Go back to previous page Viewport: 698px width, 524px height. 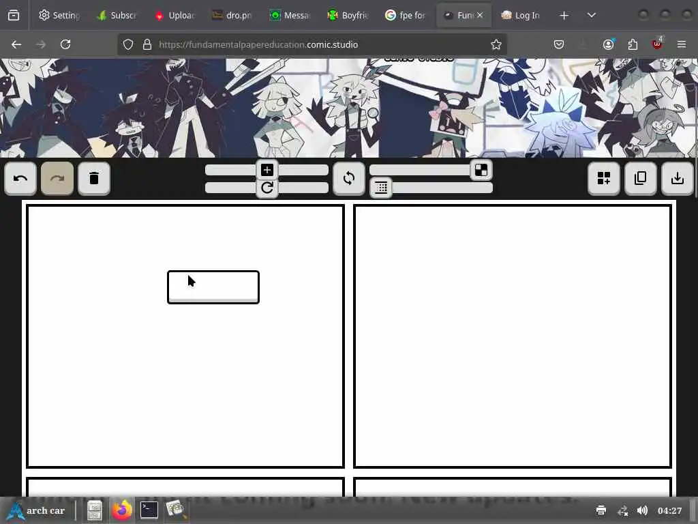coord(16,44)
